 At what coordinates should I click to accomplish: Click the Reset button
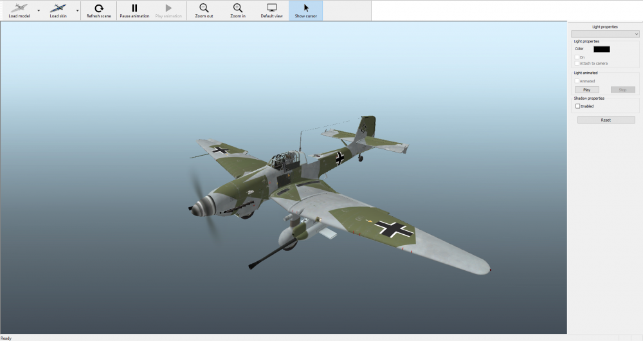(x=606, y=120)
